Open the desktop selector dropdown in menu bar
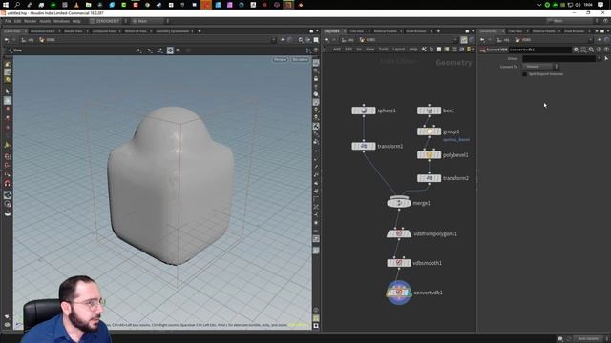 click(108, 21)
